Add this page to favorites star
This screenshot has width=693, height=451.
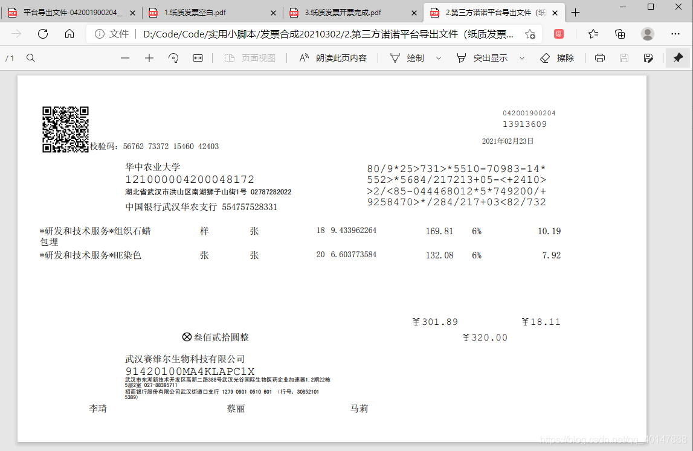coord(530,34)
